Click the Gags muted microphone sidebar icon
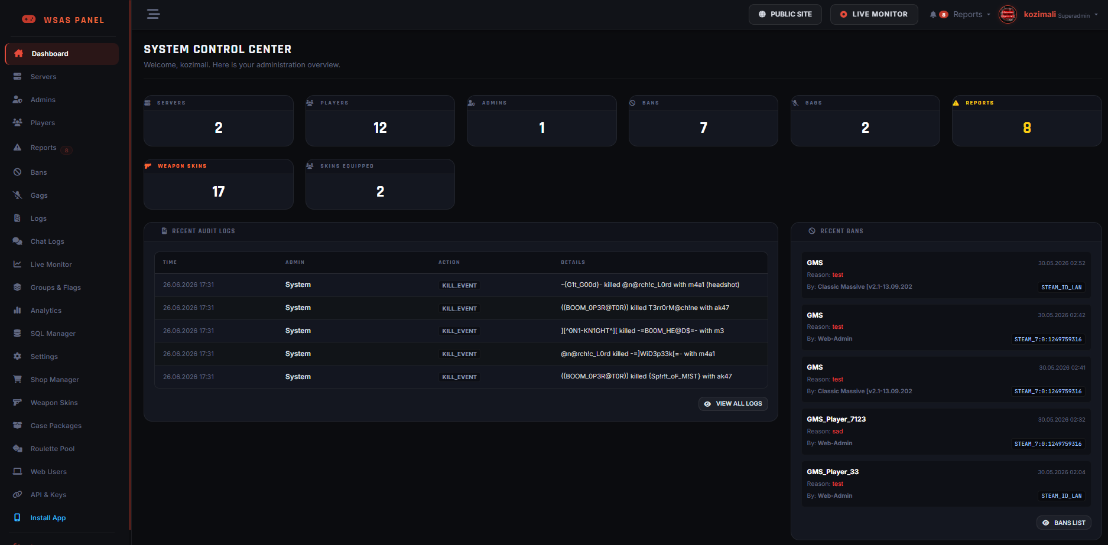The height and width of the screenshot is (545, 1108). tap(18, 195)
